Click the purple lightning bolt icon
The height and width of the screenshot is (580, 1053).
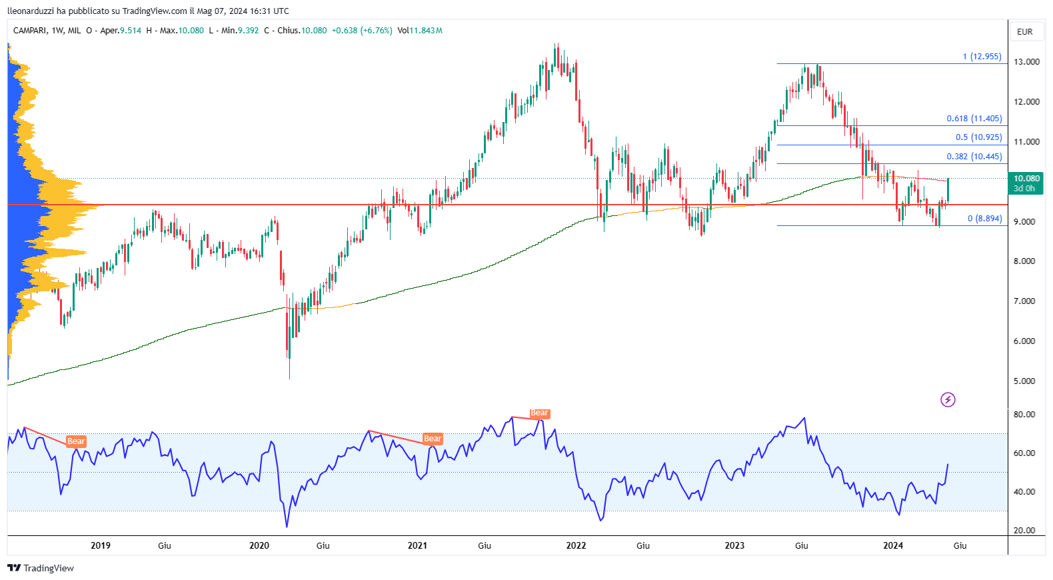pyautogui.click(x=948, y=399)
